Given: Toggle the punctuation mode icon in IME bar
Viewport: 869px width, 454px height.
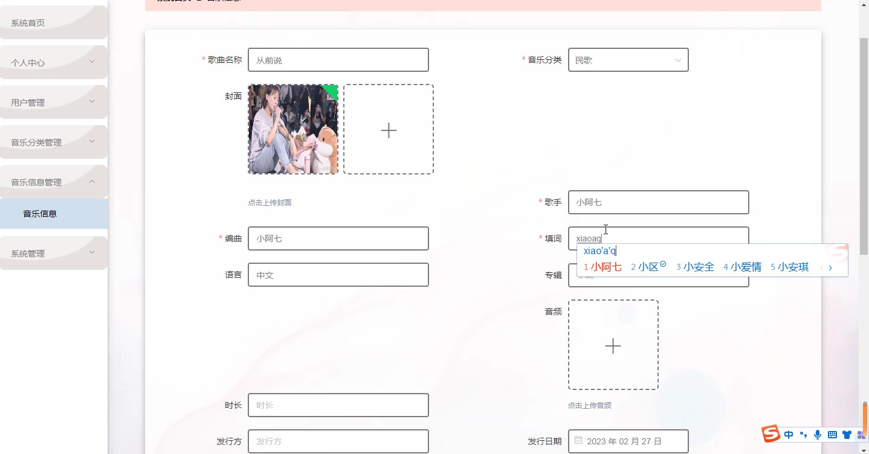Looking at the screenshot, I should pos(803,435).
